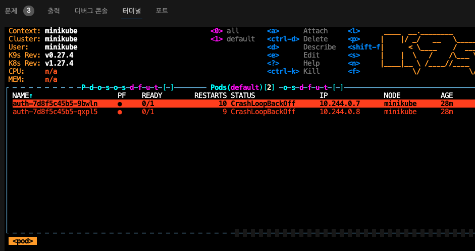Click the Cluster value minikube
The width and height of the screenshot is (475, 251).
[61, 39]
